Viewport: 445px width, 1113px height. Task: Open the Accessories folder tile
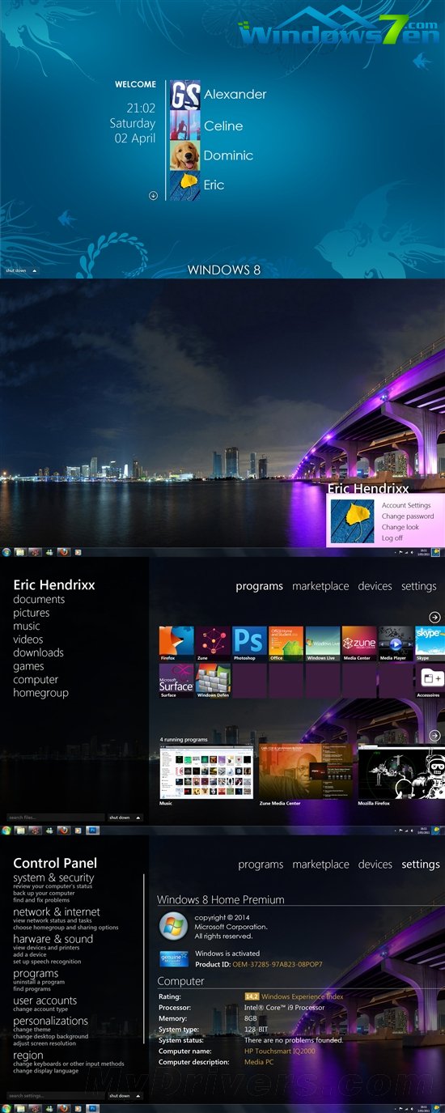(430, 681)
